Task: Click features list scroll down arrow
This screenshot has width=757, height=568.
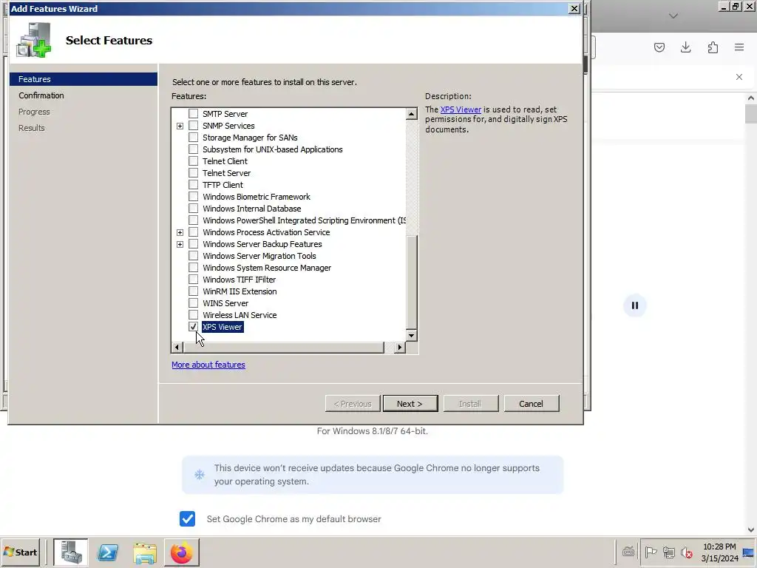Action: (x=411, y=335)
